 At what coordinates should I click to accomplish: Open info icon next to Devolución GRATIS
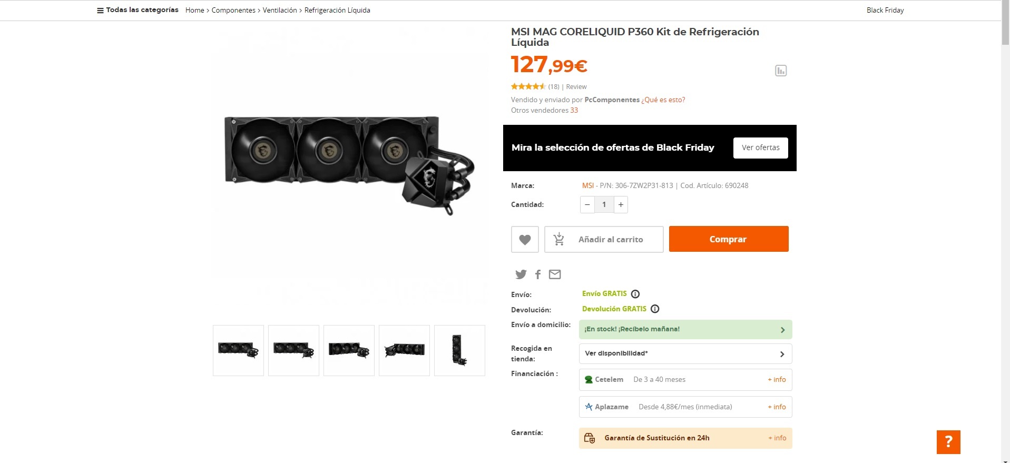pyautogui.click(x=655, y=309)
